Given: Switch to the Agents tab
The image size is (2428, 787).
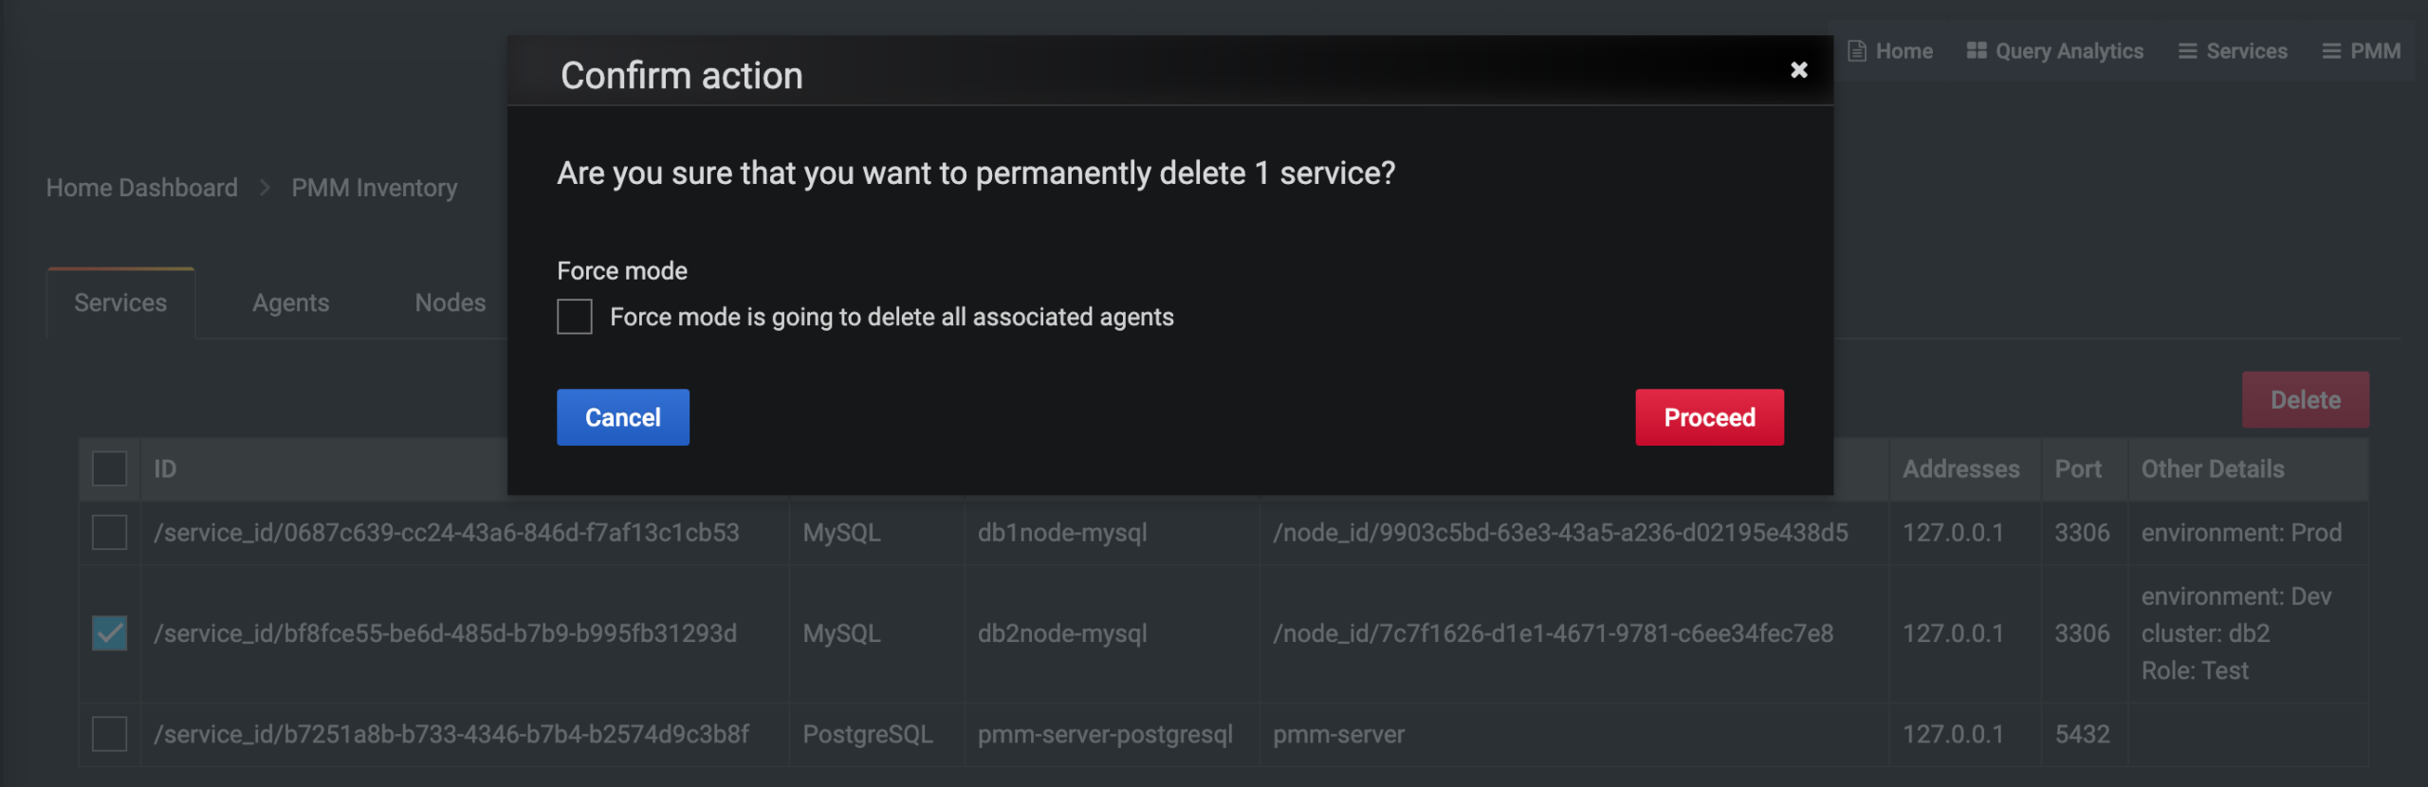Looking at the screenshot, I should 290,303.
